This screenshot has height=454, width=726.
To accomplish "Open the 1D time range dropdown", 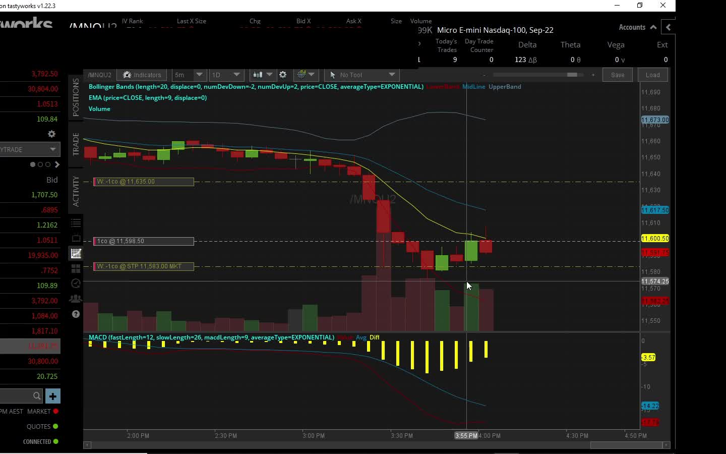I will (x=226, y=75).
